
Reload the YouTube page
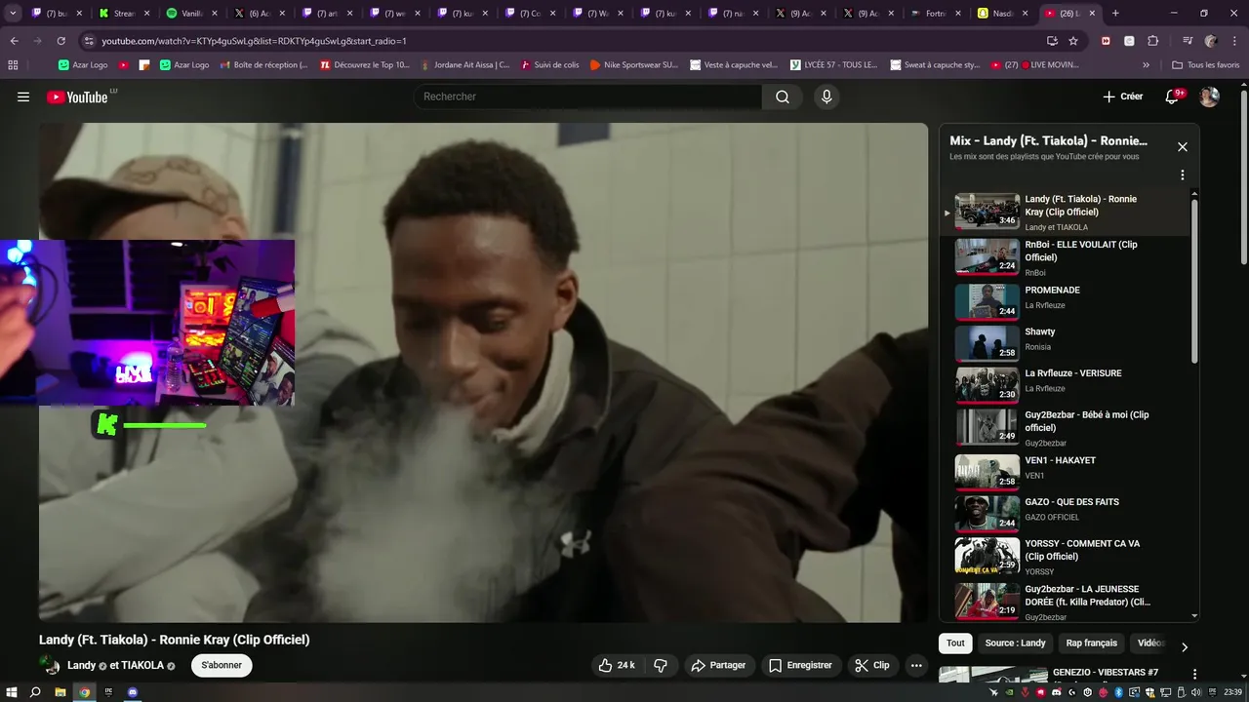[x=60, y=41]
